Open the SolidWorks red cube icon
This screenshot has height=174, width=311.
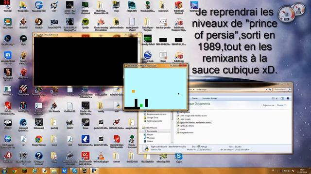point(178,5)
